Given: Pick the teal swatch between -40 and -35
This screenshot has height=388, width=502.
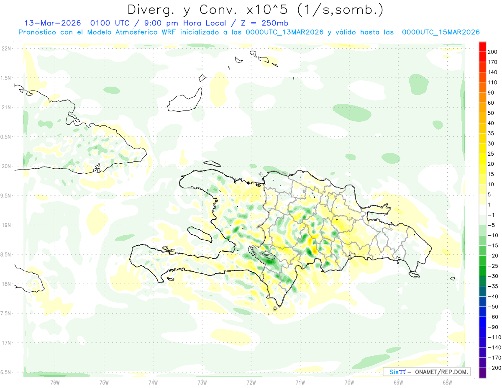Looking at the screenshot, I should (x=482, y=291).
